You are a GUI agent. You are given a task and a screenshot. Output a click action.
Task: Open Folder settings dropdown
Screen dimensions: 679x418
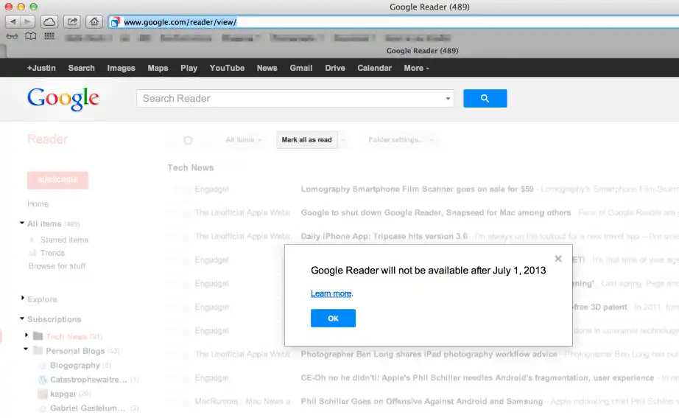pyautogui.click(x=401, y=139)
